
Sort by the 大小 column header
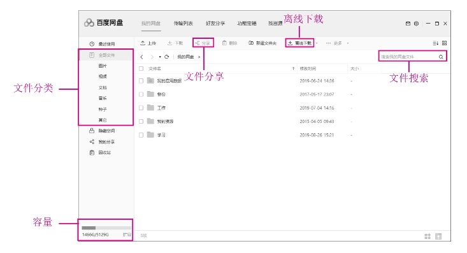tap(354, 69)
